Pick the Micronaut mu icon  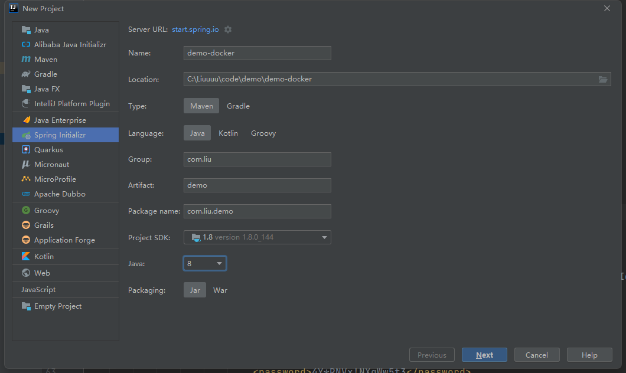(26, 164)
